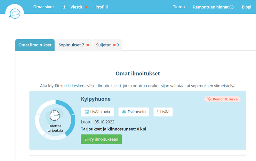
Task: Click the Luotu : 05.10.2022 text
Action: point(98,122)
